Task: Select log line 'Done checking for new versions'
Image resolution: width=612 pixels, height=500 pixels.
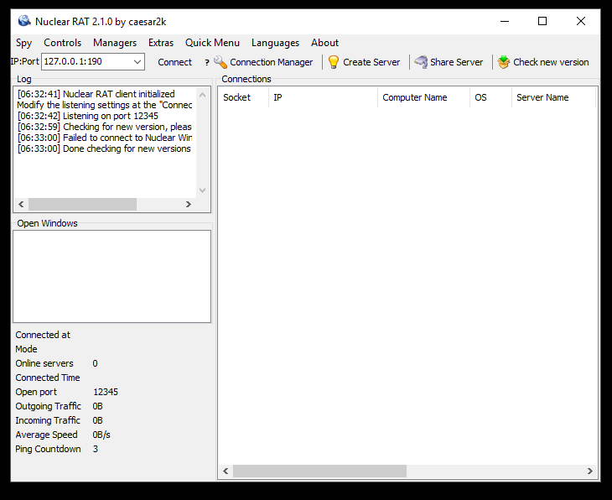Action: (105, 148)
